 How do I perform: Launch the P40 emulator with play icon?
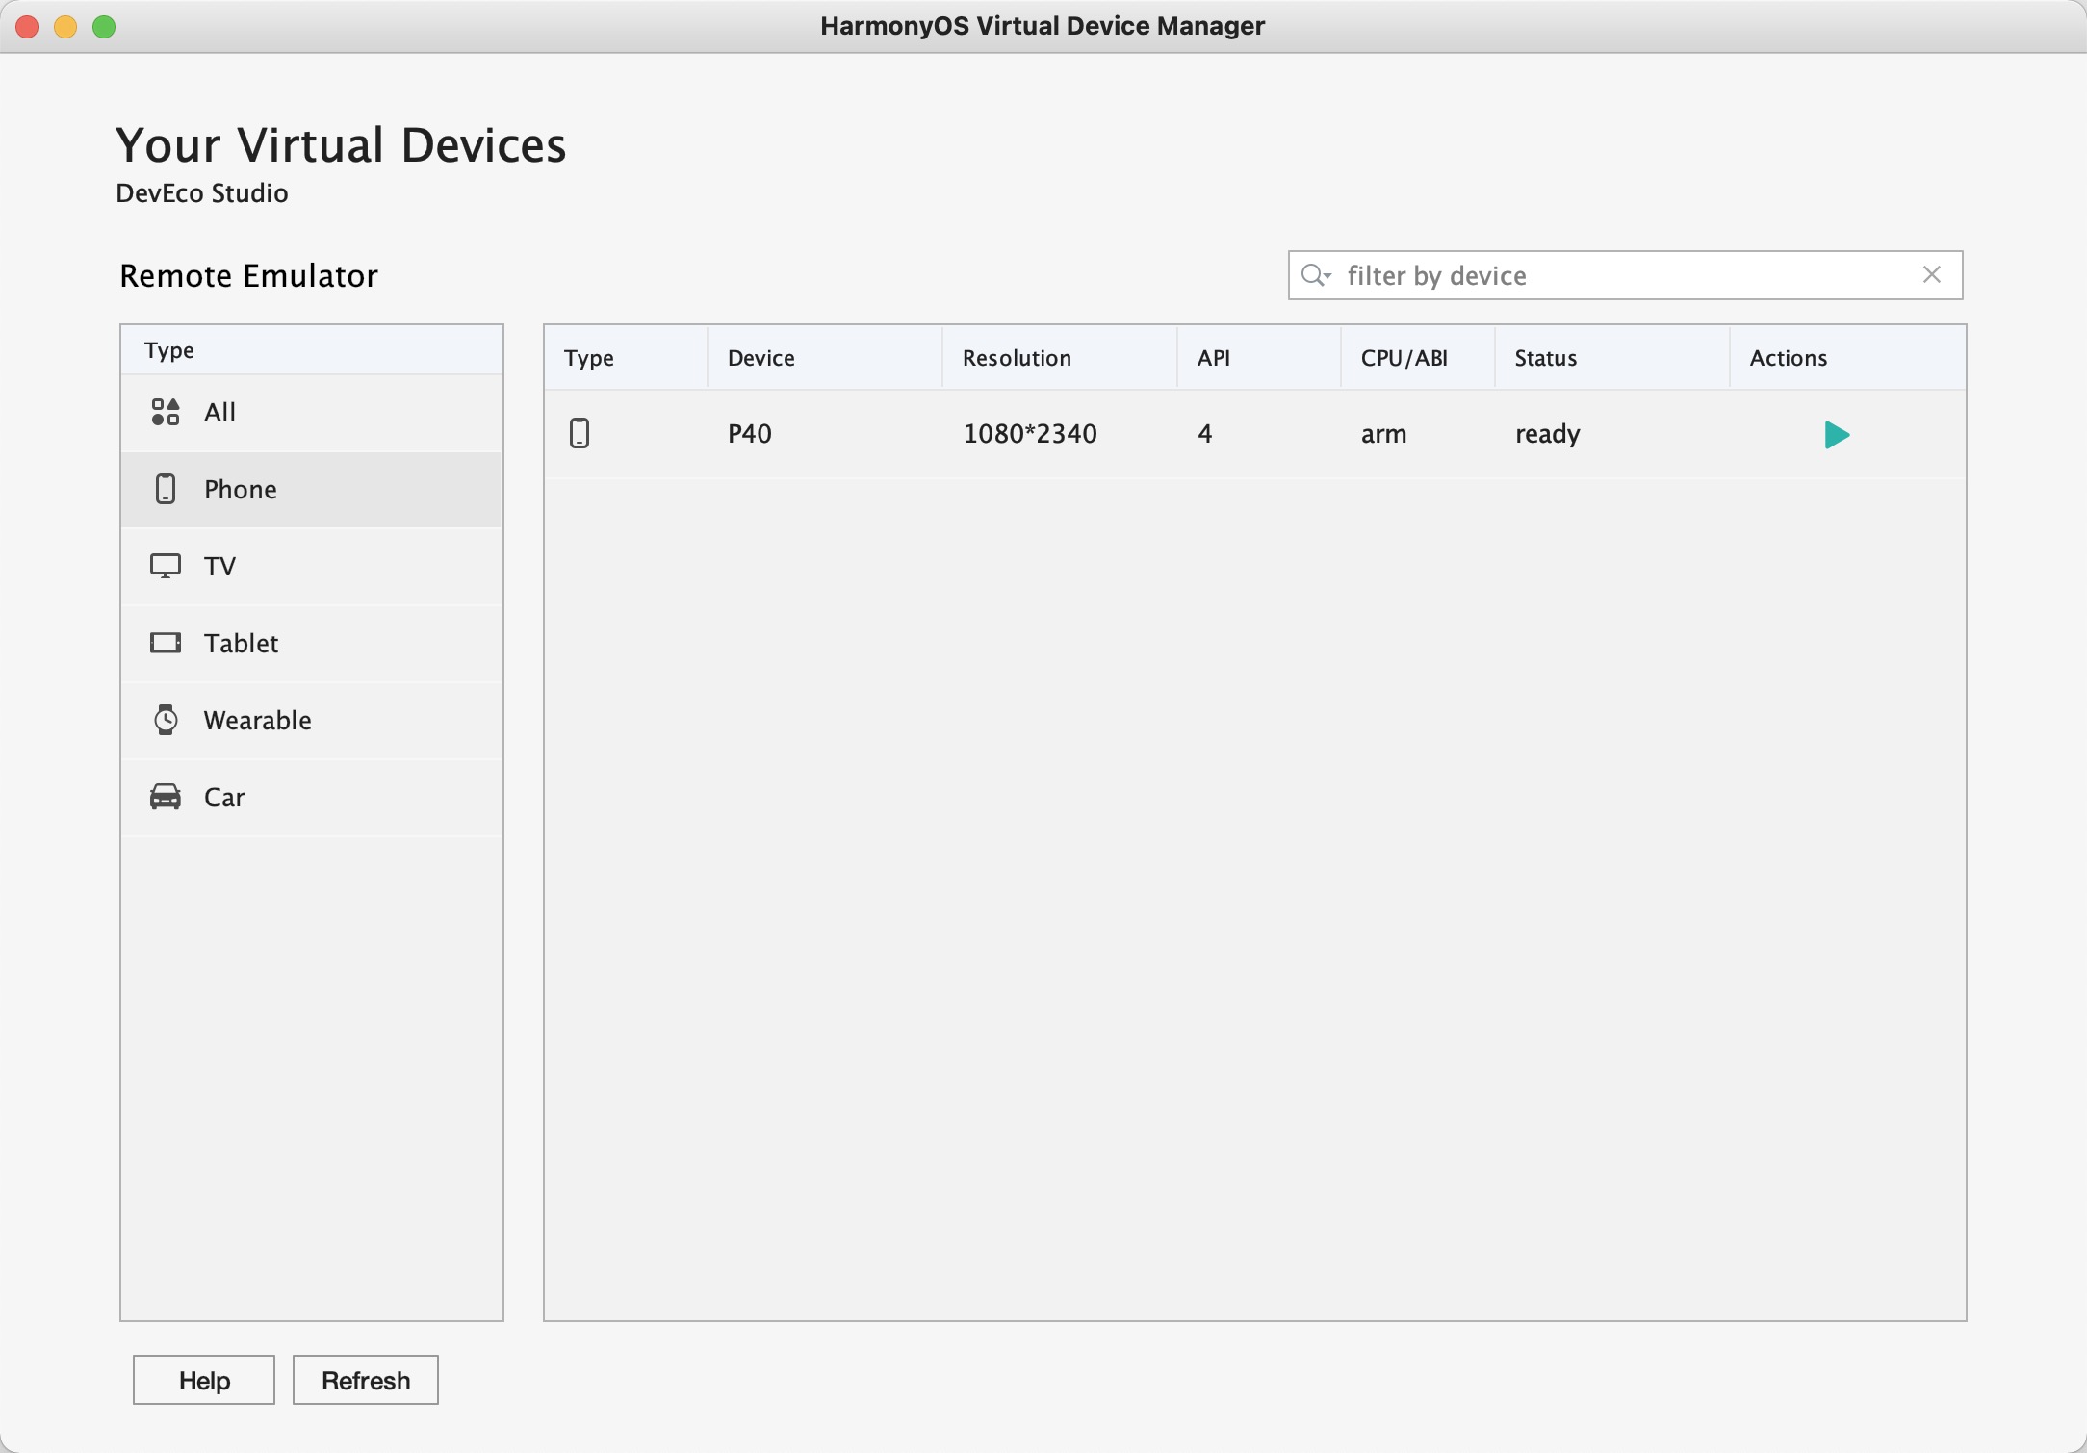click(1837, 435)
